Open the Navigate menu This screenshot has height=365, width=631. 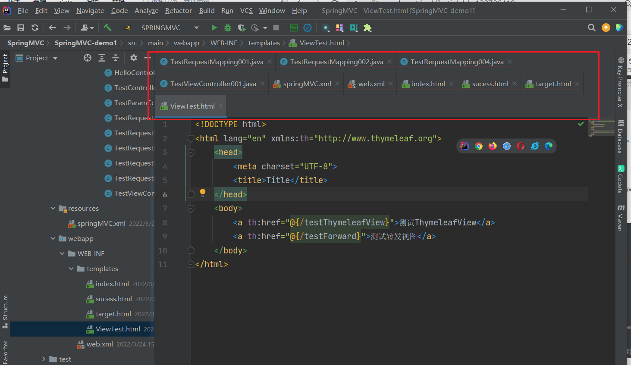coord(90,10)
